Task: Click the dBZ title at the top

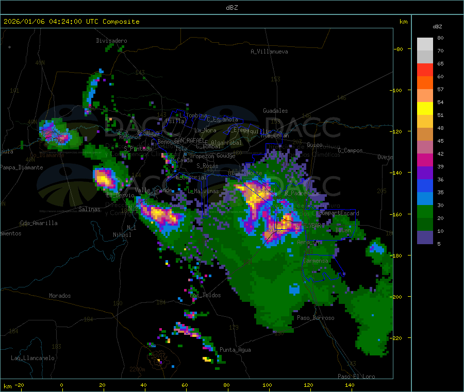Action: pos(231,8)
